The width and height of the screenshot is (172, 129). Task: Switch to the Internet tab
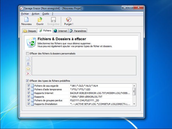60,31
